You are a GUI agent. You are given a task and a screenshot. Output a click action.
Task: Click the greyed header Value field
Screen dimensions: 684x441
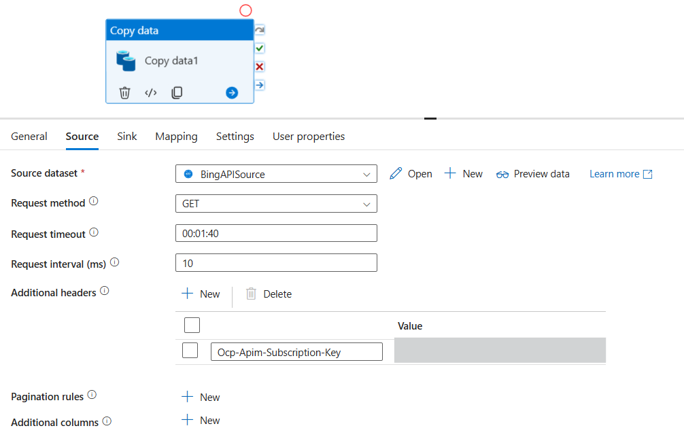click(500, 350)
